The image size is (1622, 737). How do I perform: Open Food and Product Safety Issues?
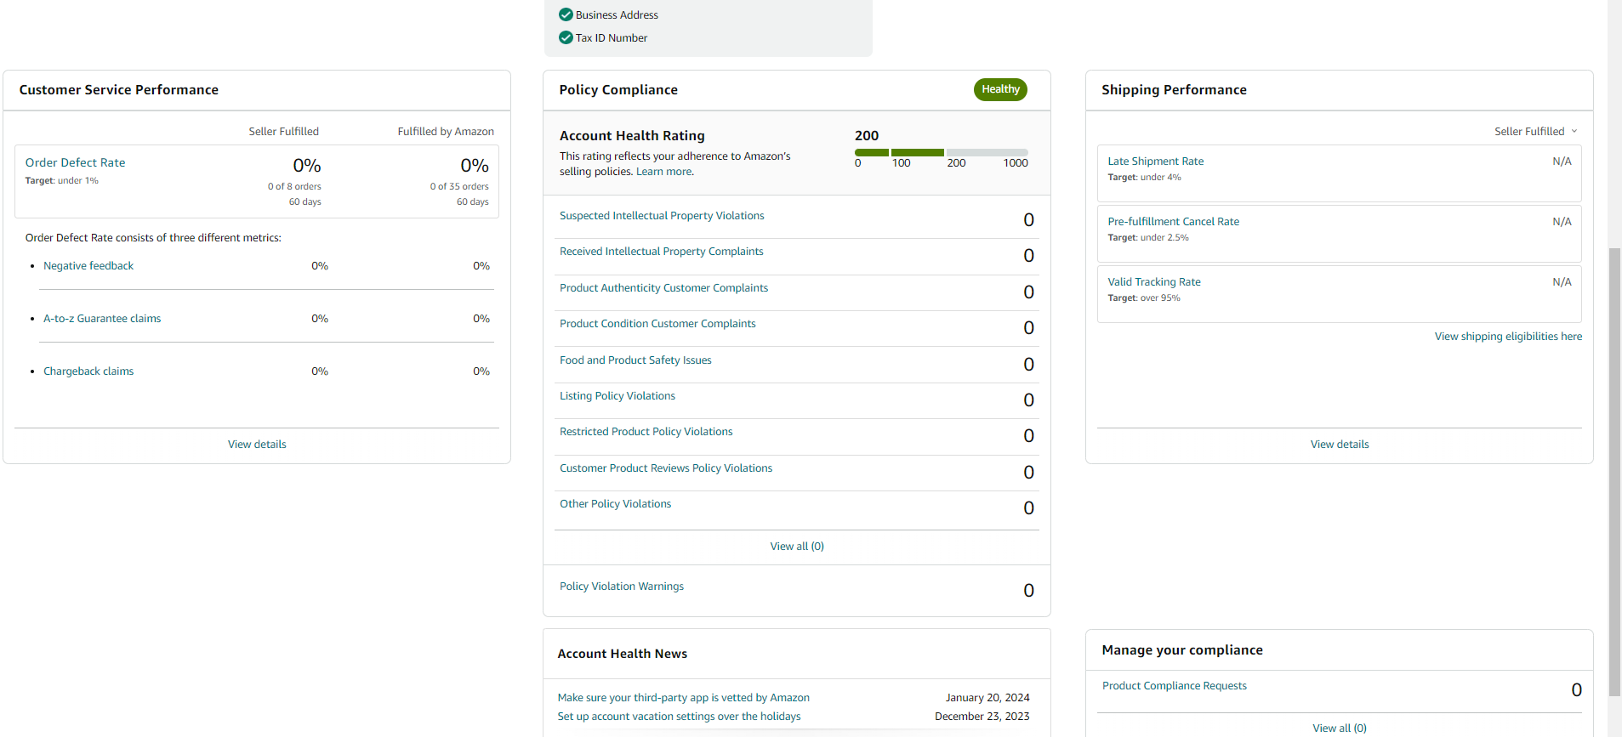click(635, 360)
